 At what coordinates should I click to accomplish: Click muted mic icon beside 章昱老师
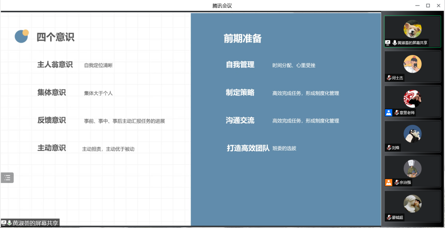[397, 113]
